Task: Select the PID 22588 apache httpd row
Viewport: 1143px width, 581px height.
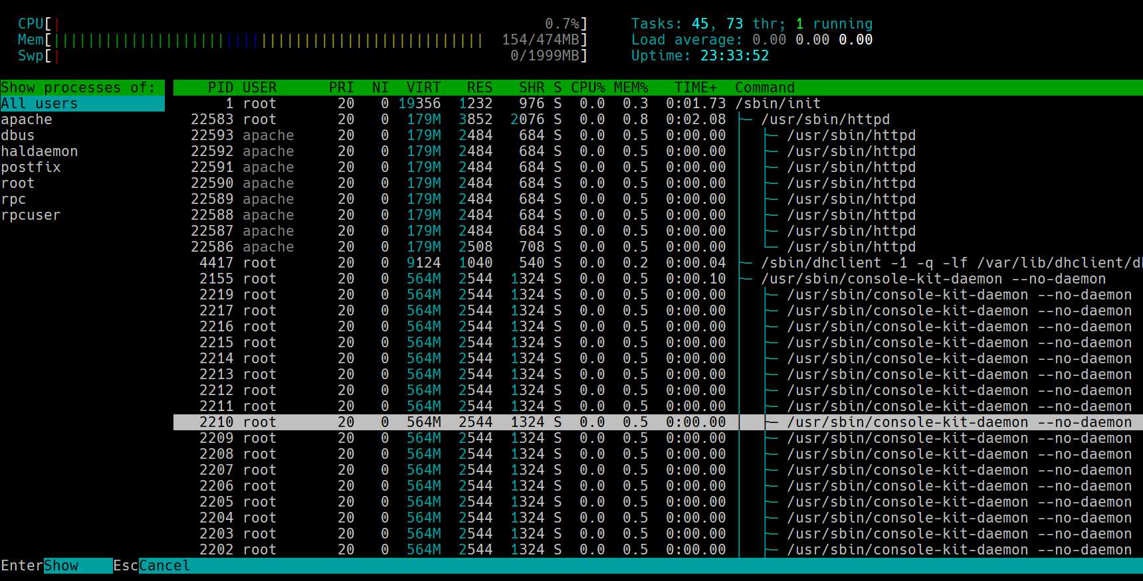Action: coord(658,215)
